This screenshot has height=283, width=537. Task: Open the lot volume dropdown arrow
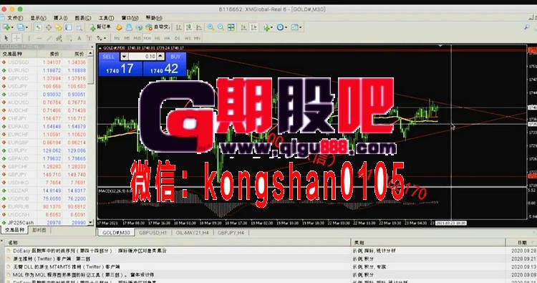coord(124,56)
